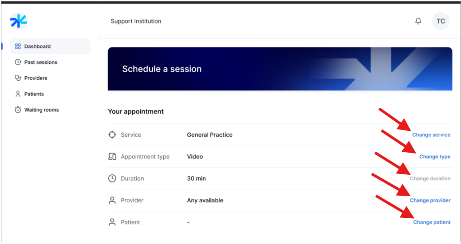Open the Providers menu item

coord(36,78)
